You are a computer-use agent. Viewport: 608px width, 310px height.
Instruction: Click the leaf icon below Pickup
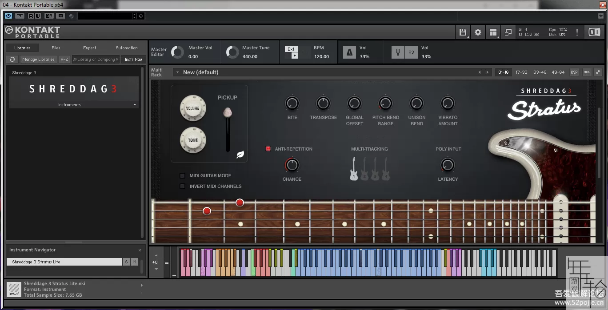pos(240,155)
